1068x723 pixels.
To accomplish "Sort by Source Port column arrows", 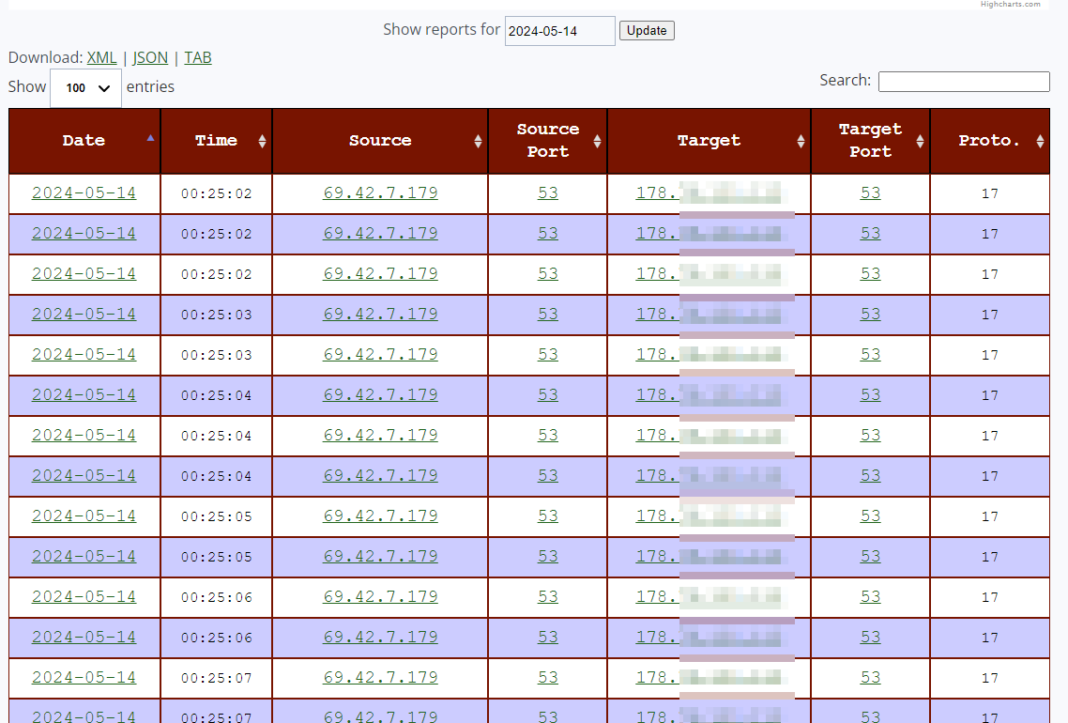I will [x=597, y=141].
